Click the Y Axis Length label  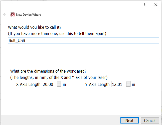tap(97, 84)
